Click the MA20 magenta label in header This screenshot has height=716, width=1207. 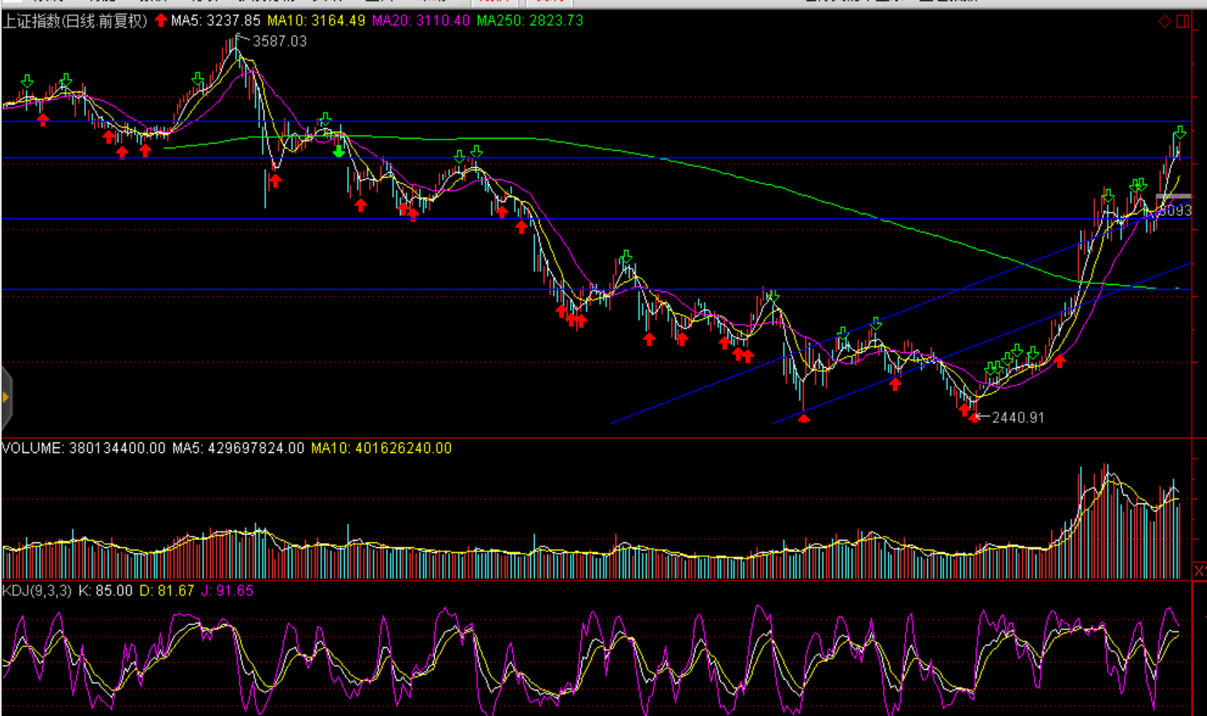click(x=420, y=21)
